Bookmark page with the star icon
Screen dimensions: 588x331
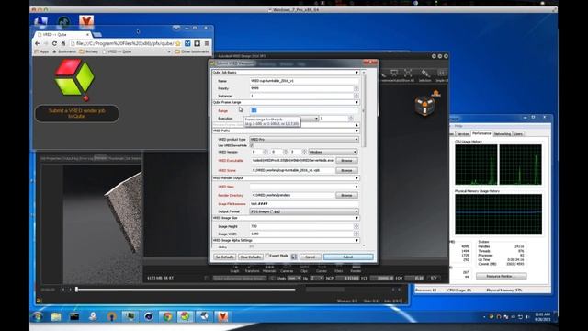pyautogui.click(x=178, y=43)
